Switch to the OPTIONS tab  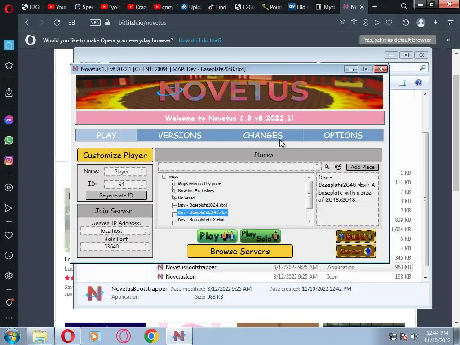click(x=343, y=135)
